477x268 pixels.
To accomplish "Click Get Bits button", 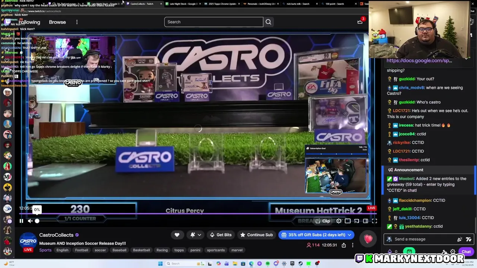I will [221, 235].
